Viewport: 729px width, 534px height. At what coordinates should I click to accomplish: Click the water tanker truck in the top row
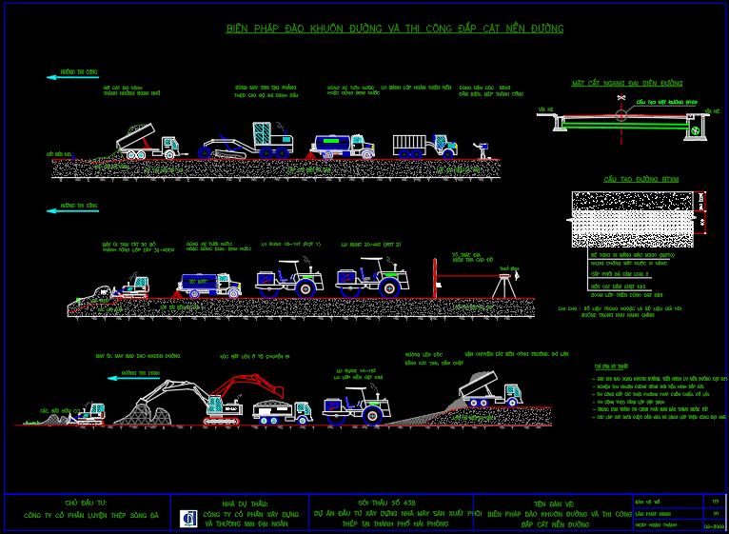[x=344, y=145]
